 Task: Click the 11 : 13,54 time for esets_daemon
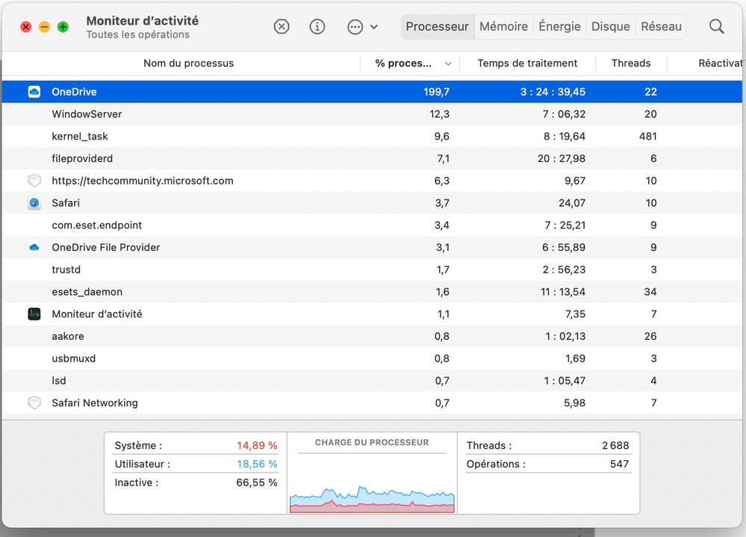click(x=563, y=291)
